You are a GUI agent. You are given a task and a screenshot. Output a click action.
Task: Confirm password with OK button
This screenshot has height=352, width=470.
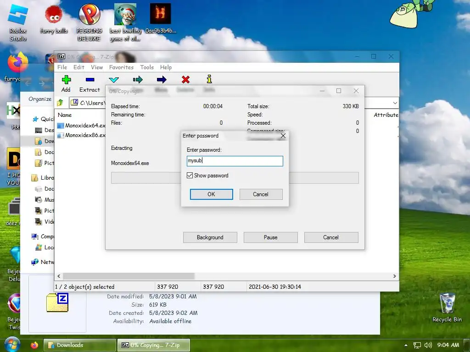point(211,194)
